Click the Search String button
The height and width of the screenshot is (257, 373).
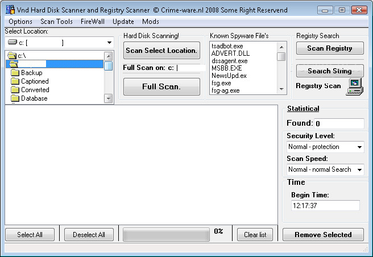pos(330,71)
